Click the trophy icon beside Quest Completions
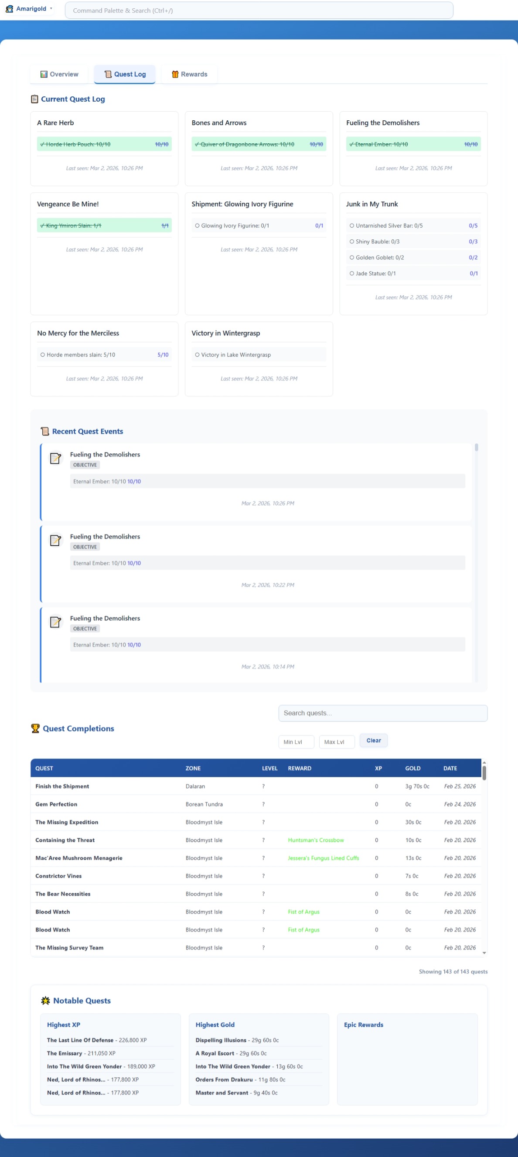Image resolution: width=518 pixels, height=1157 pixels. tap(35, 728)
